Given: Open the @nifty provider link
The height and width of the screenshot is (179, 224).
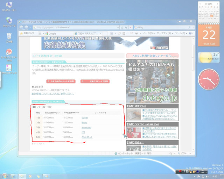Looking at the screenshot, I should pyautogui.click(x=84, y=123).
